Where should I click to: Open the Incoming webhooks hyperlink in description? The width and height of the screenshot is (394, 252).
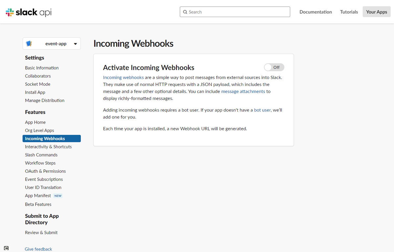[x=123, y=77]
